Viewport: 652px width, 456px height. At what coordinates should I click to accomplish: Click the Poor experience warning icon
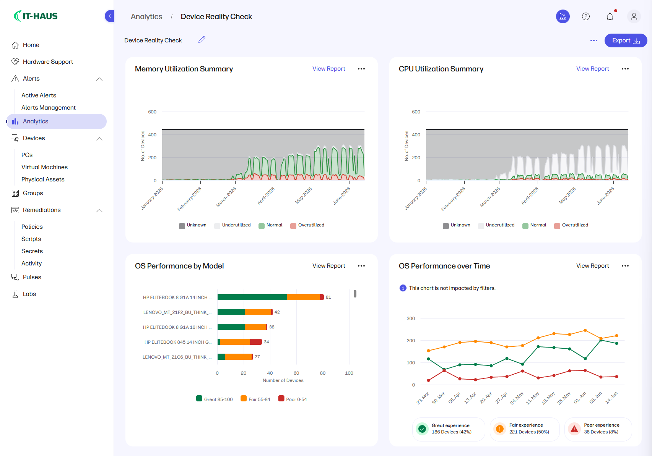click(x=574, y=429)
